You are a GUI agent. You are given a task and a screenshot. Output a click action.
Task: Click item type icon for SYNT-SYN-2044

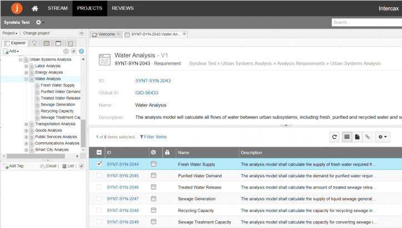click(153, 164)
